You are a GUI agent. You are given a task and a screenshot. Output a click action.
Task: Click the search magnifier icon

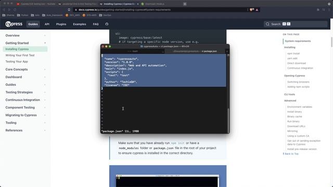click(x=267, y=24)
